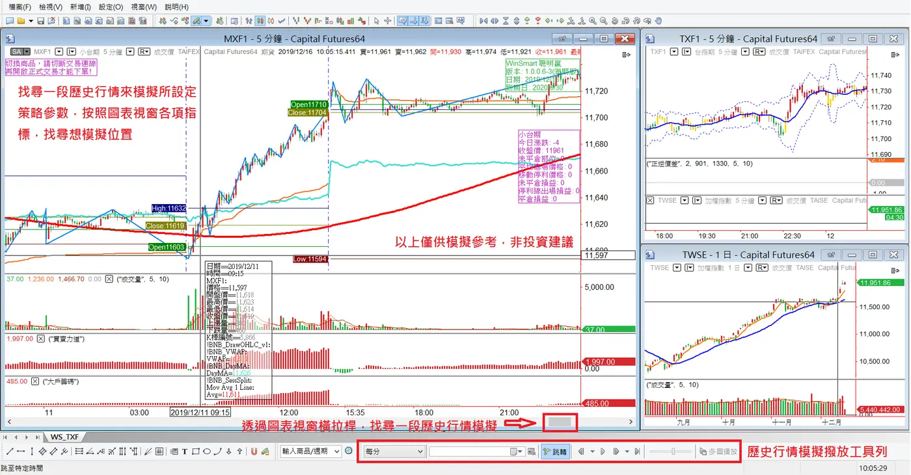Switch to the WS_TXF workspace tab
Image resolution: width=911 pixels, height=475 pixels.
(64, 437)
